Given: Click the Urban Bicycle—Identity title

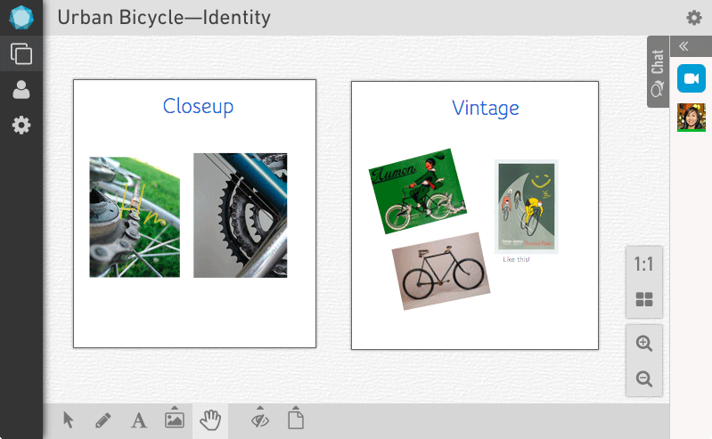Looking at the screenshot, I should [x=164, y=18].
